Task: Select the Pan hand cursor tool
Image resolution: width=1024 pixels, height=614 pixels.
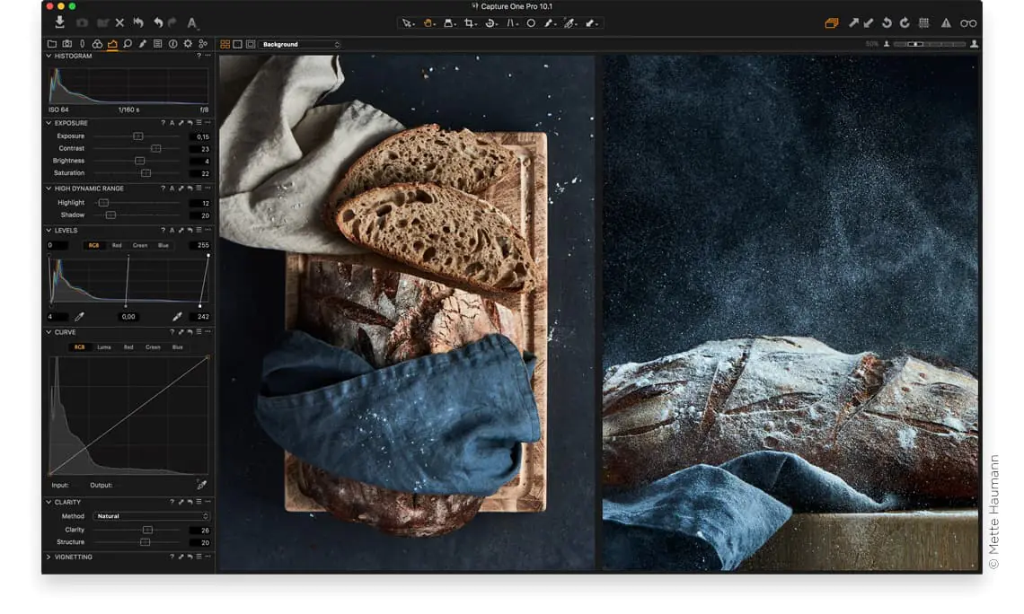Action: click(x=428, y=23)
